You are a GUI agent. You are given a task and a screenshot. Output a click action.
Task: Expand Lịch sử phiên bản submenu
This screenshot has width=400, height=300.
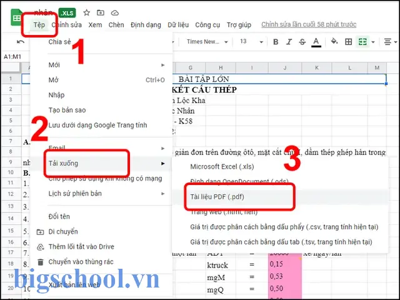(101, 193)
